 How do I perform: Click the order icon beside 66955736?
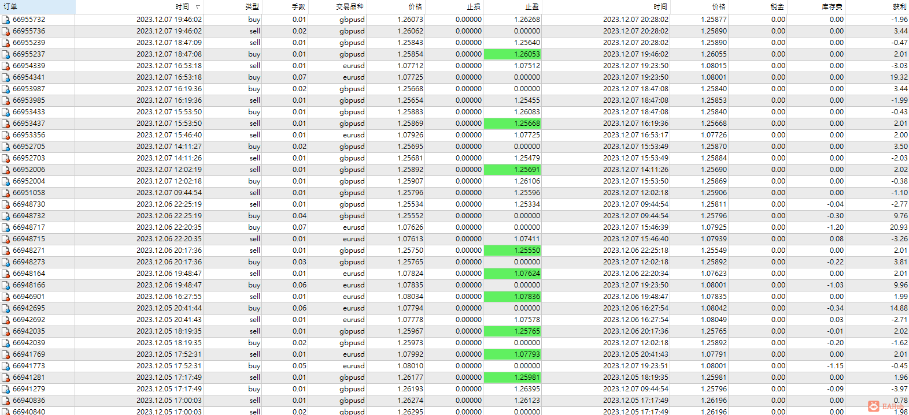pos(6,31)
